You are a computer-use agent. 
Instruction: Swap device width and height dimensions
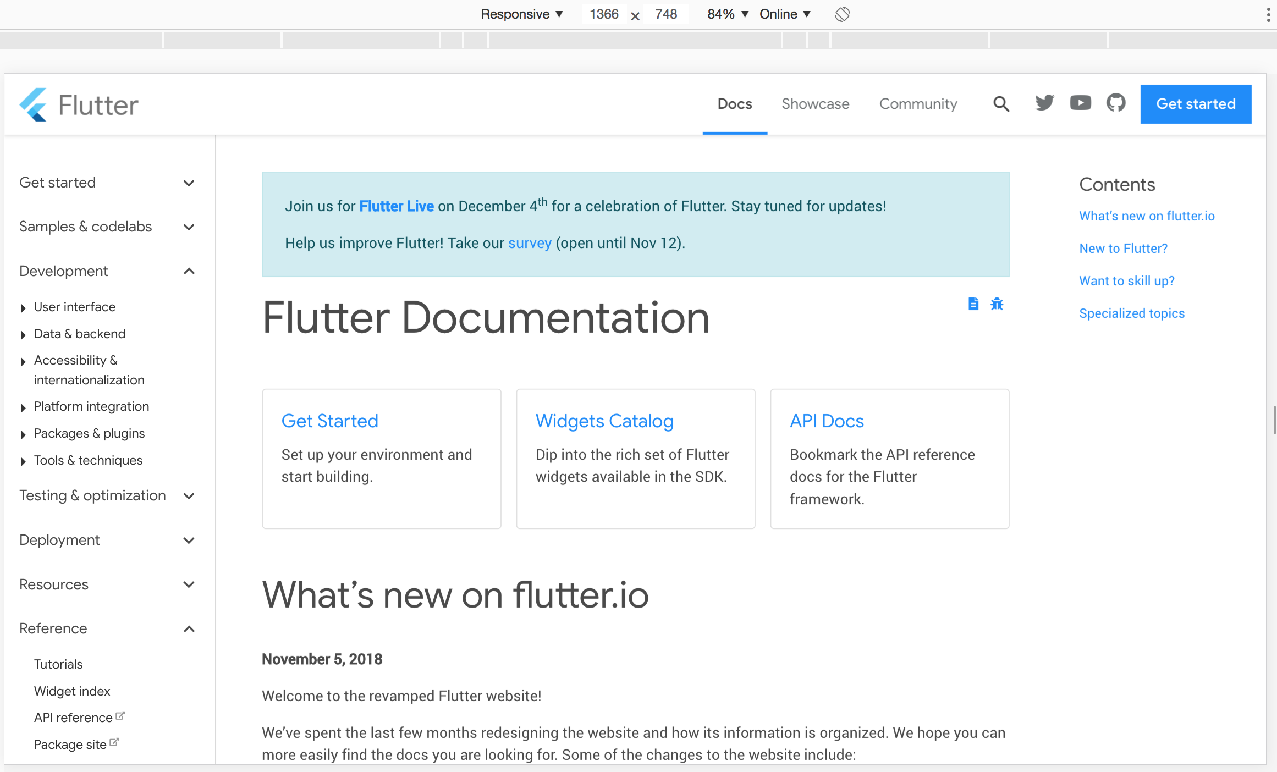635,15
